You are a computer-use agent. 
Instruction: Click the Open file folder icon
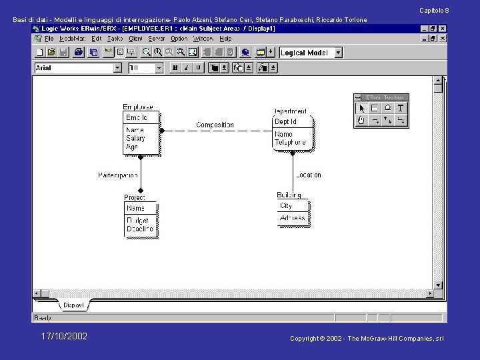click(51, 53)
